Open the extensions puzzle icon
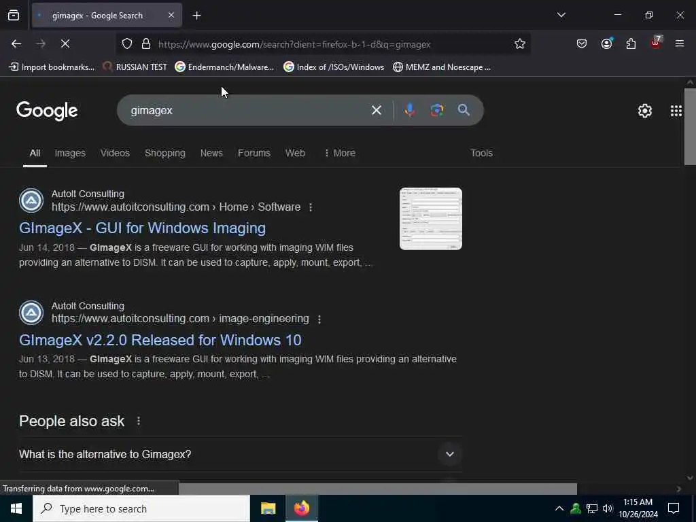 631,43
